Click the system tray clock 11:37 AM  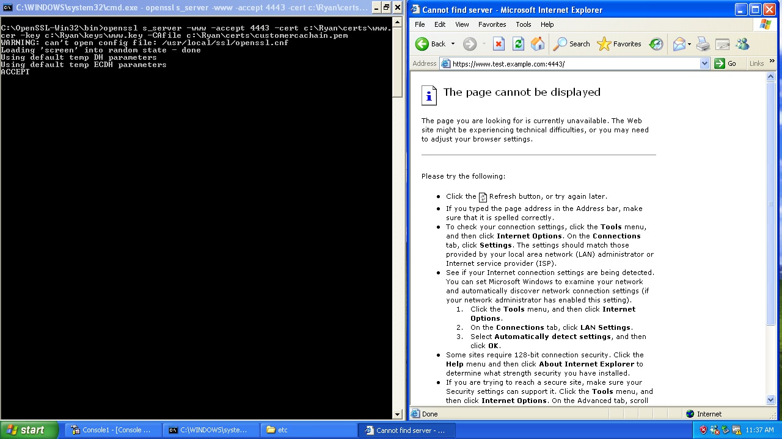click(759, 430)
